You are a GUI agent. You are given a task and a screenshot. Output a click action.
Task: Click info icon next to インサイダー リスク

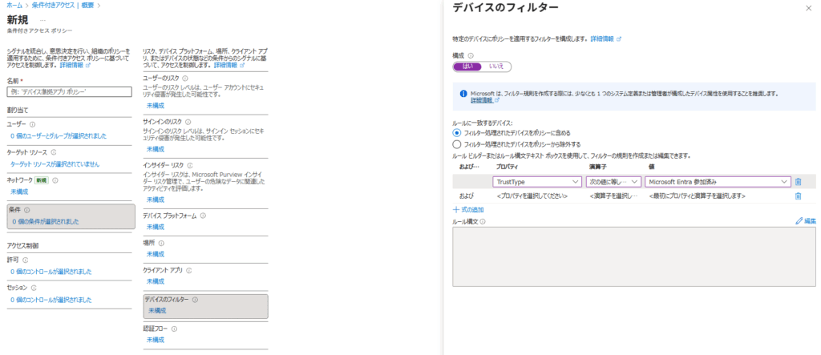click(189, 164)
